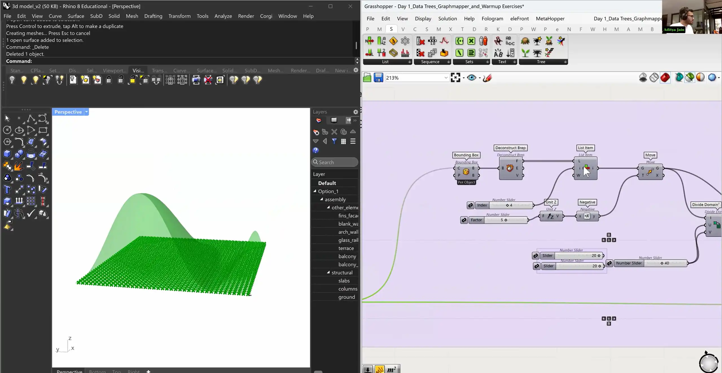The image size is (722, 373).
Task: Select the Graph Mapper icon in the Sequence group
Action: pyautogui.click(x=444, y=41)
